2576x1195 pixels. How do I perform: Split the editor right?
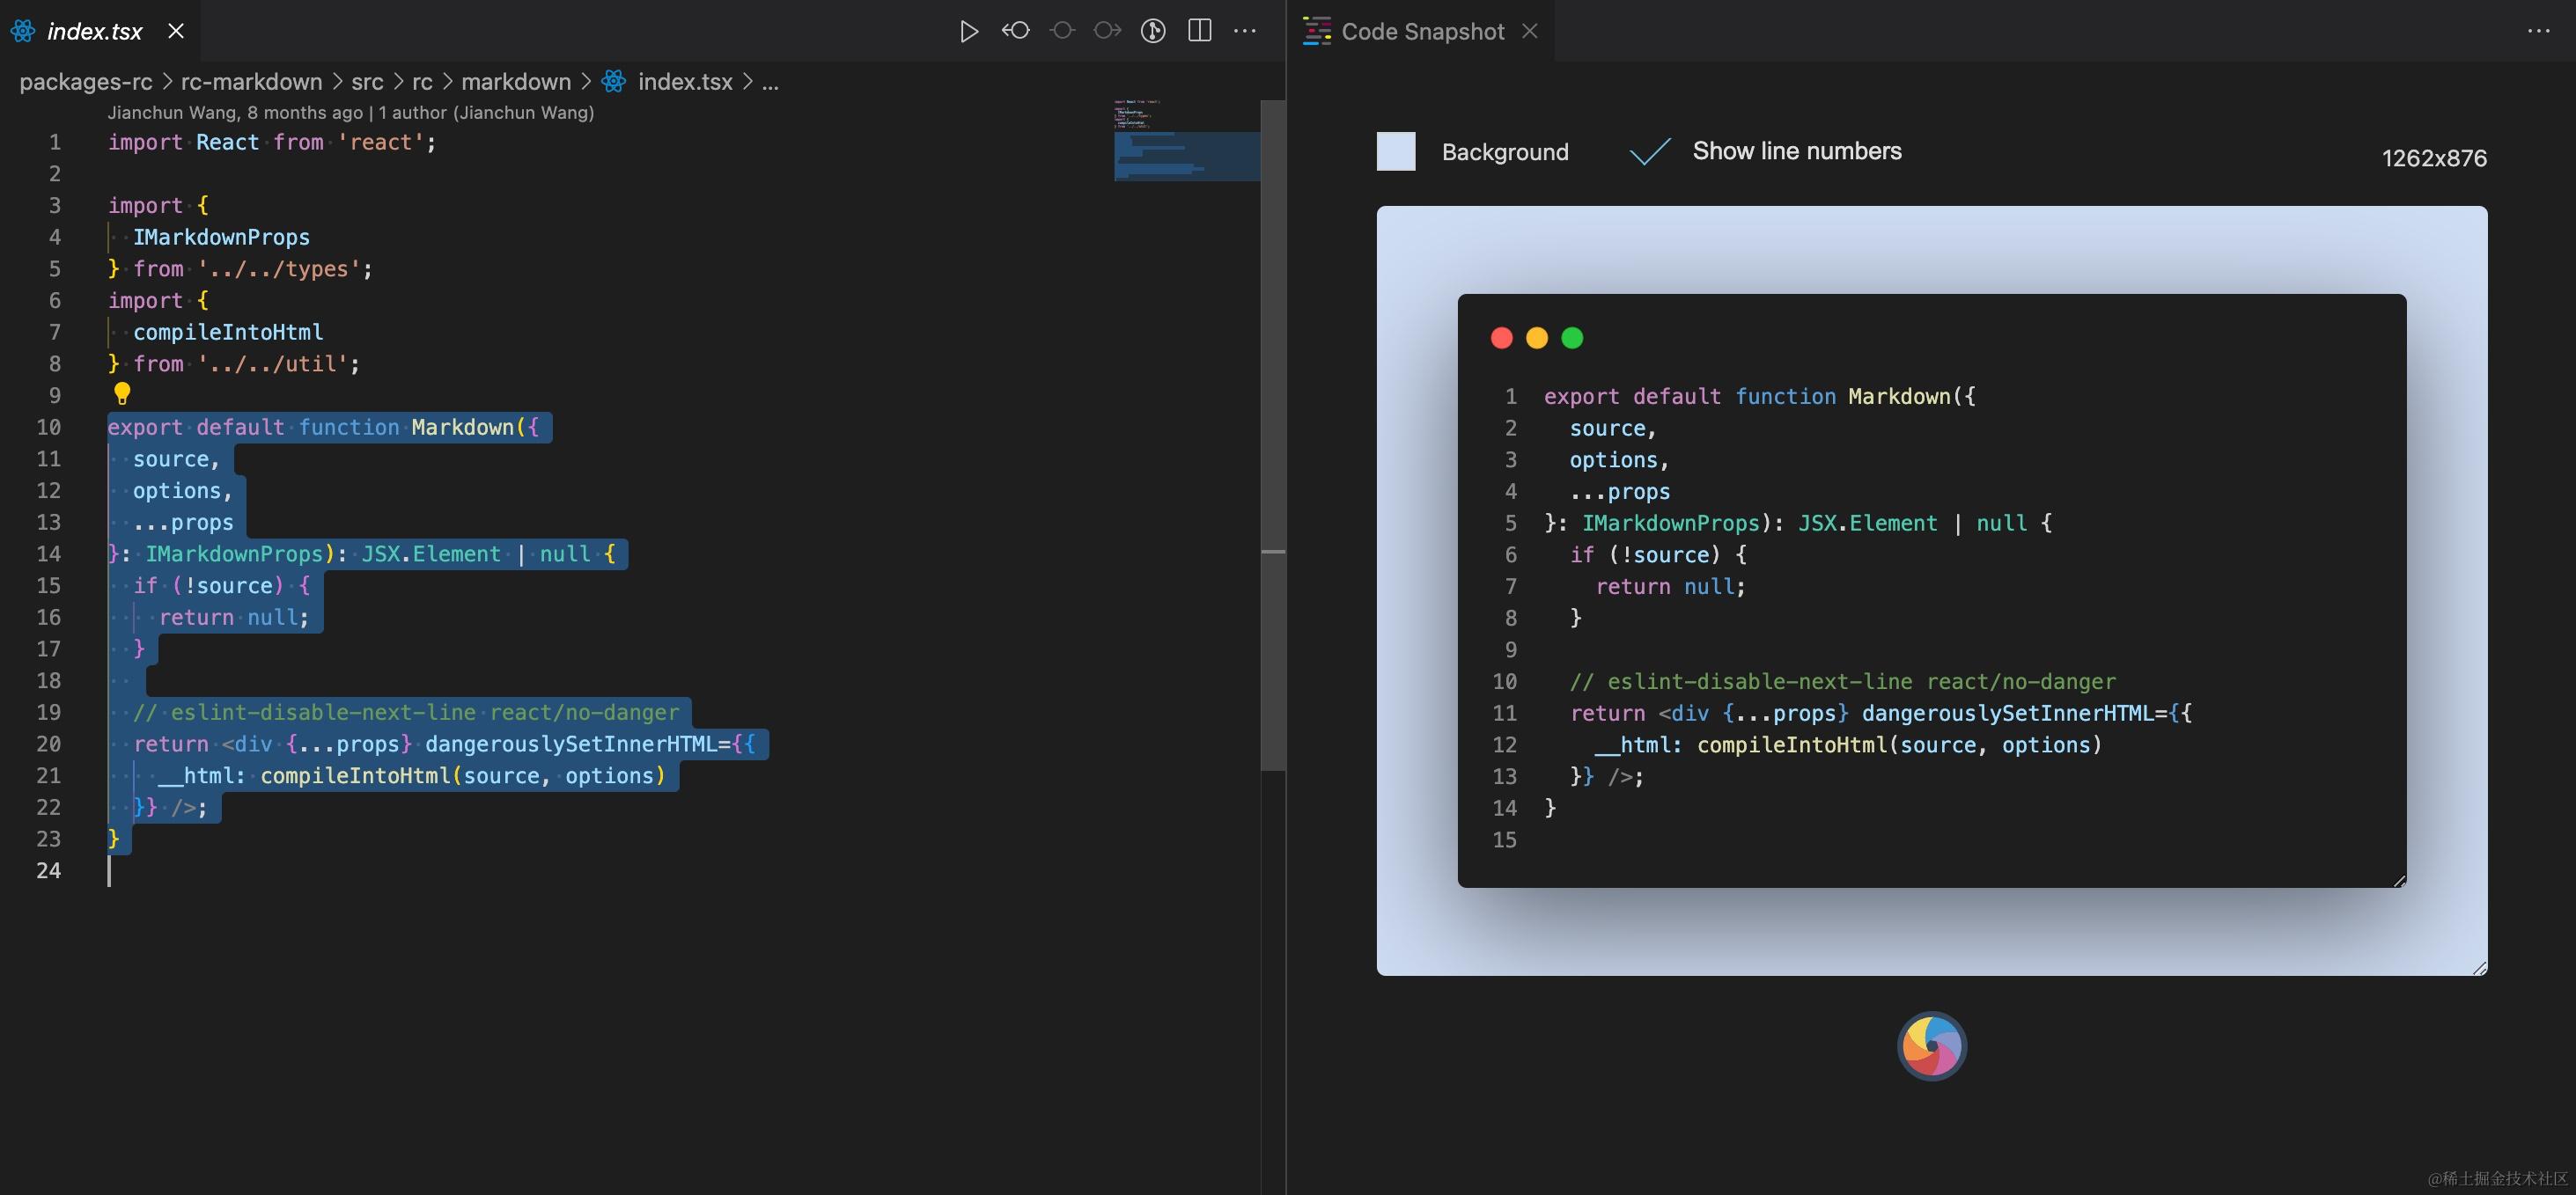click(1199, 31)
